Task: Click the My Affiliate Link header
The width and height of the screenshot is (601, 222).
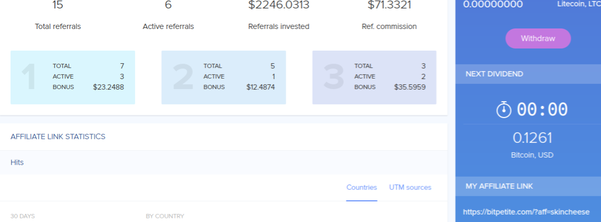Action: (x=528, y=186)
